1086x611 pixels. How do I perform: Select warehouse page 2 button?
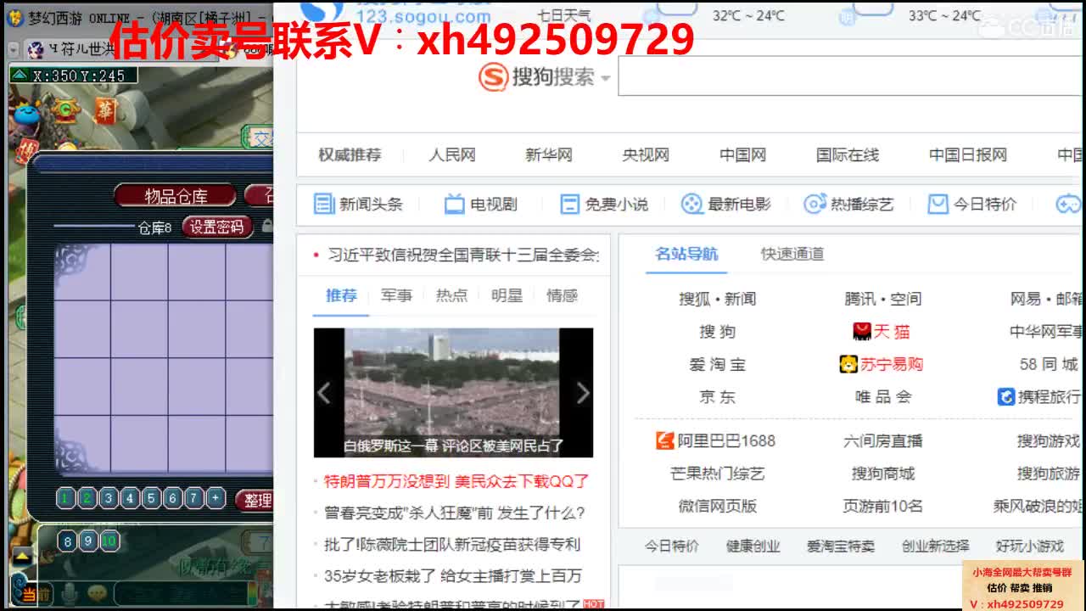click(x=87, y=498)
